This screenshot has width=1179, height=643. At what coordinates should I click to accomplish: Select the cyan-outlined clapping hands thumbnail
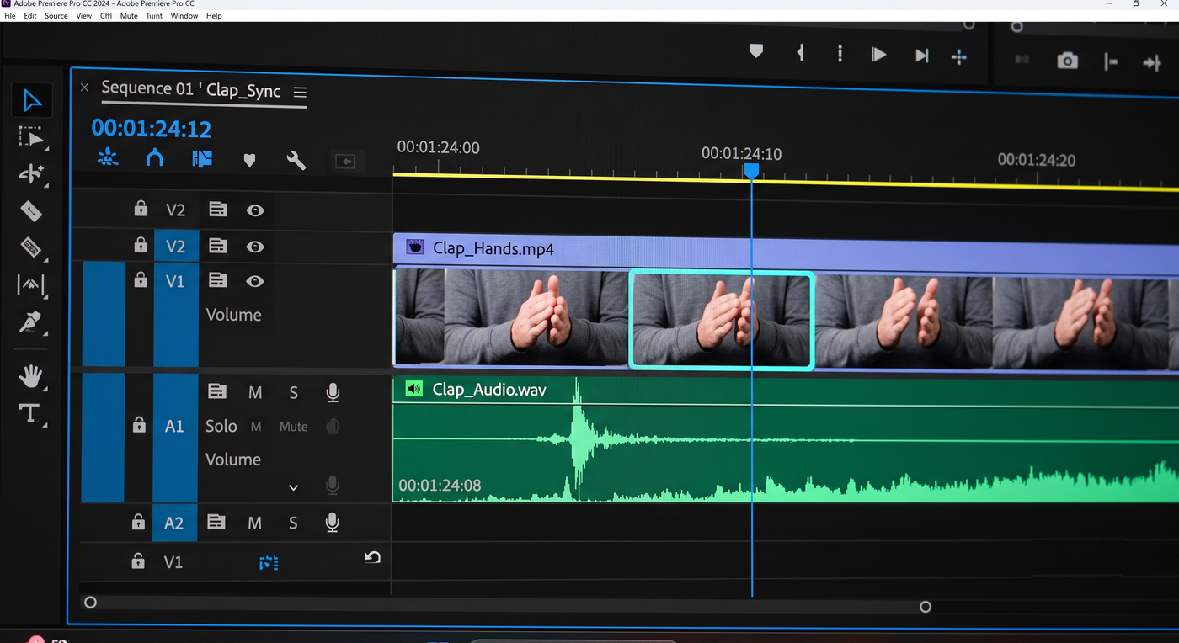point(721,320)
